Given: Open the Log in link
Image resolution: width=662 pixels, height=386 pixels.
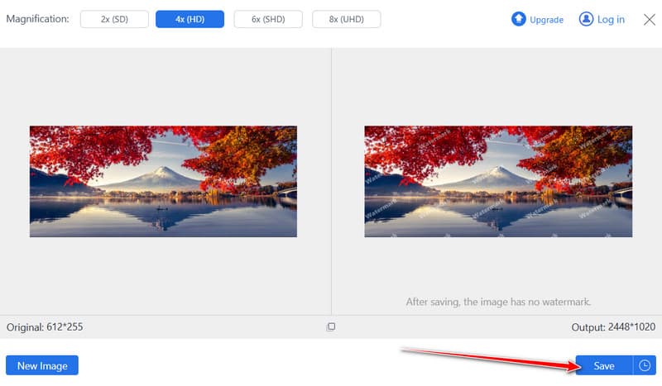Looking at the screenshot, I should 611,20.
